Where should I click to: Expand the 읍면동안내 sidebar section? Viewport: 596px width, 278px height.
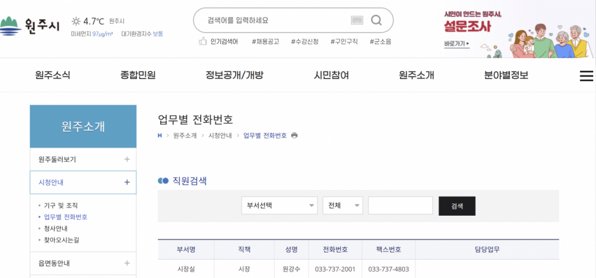click(127, 263)
